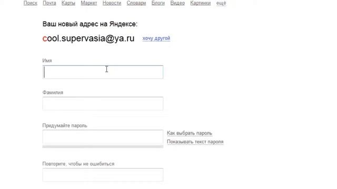Focus the Имя input field
The width and height of the screenshot is (337, 189).
[103, 72]
